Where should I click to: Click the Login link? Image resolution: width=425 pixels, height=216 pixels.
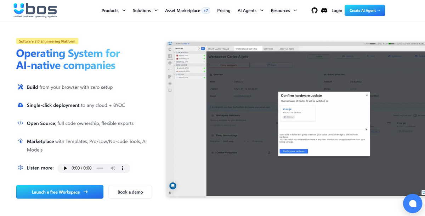(336, 11)
